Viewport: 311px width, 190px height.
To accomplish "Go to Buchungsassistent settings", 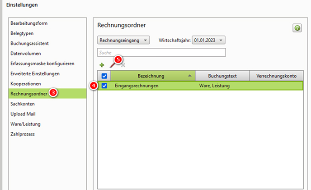I will coord(29,43).
